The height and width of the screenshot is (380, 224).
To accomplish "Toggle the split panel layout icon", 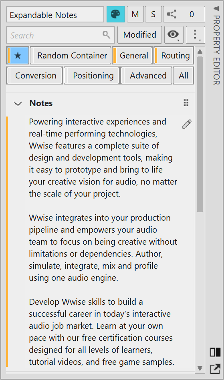I will [215, 352].
